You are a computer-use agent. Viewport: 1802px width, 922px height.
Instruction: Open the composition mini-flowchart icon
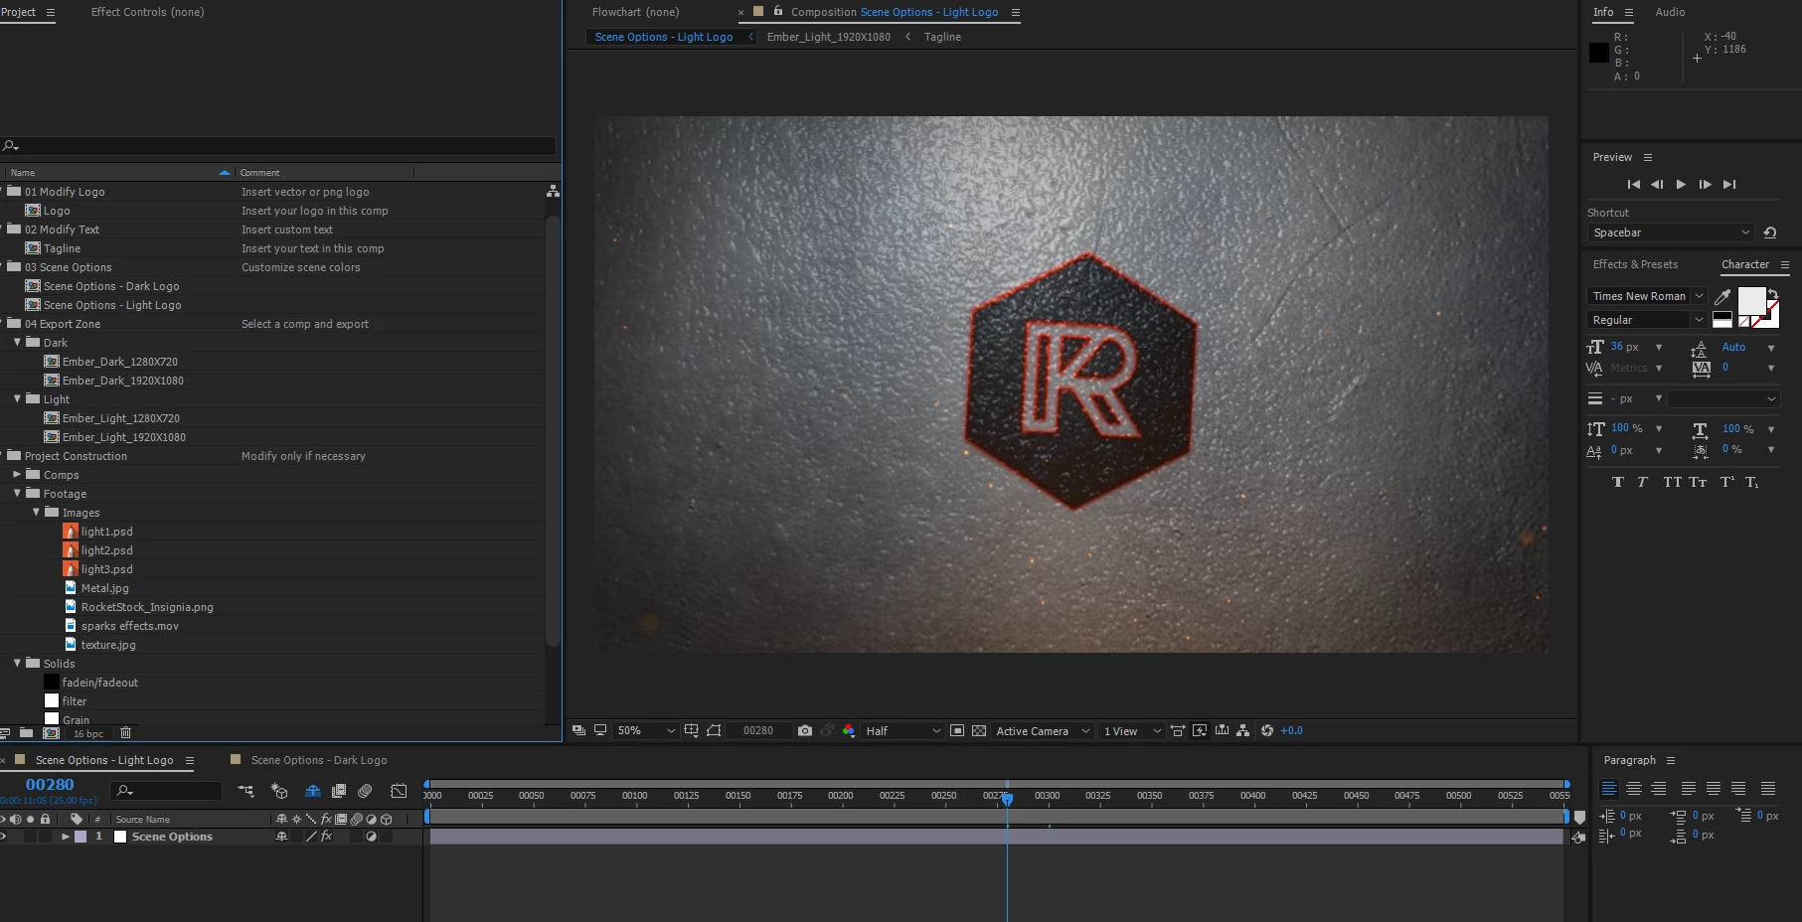246,792
